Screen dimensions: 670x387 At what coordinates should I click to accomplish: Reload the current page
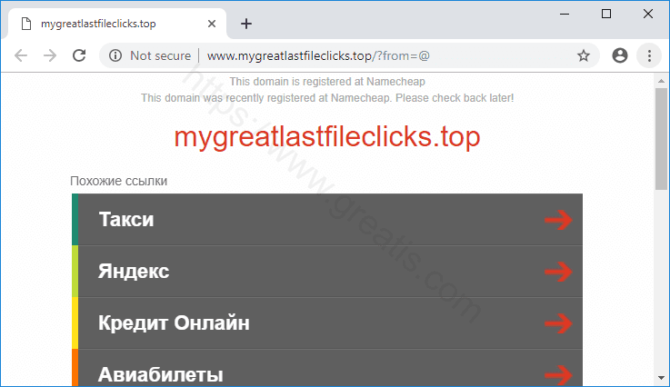click(x=79, y=55)
